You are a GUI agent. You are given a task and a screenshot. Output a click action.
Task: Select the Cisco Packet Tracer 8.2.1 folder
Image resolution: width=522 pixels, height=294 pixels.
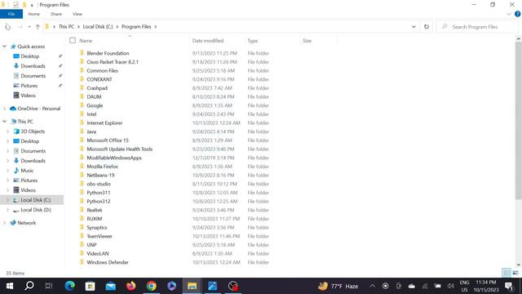coord(113,62)
